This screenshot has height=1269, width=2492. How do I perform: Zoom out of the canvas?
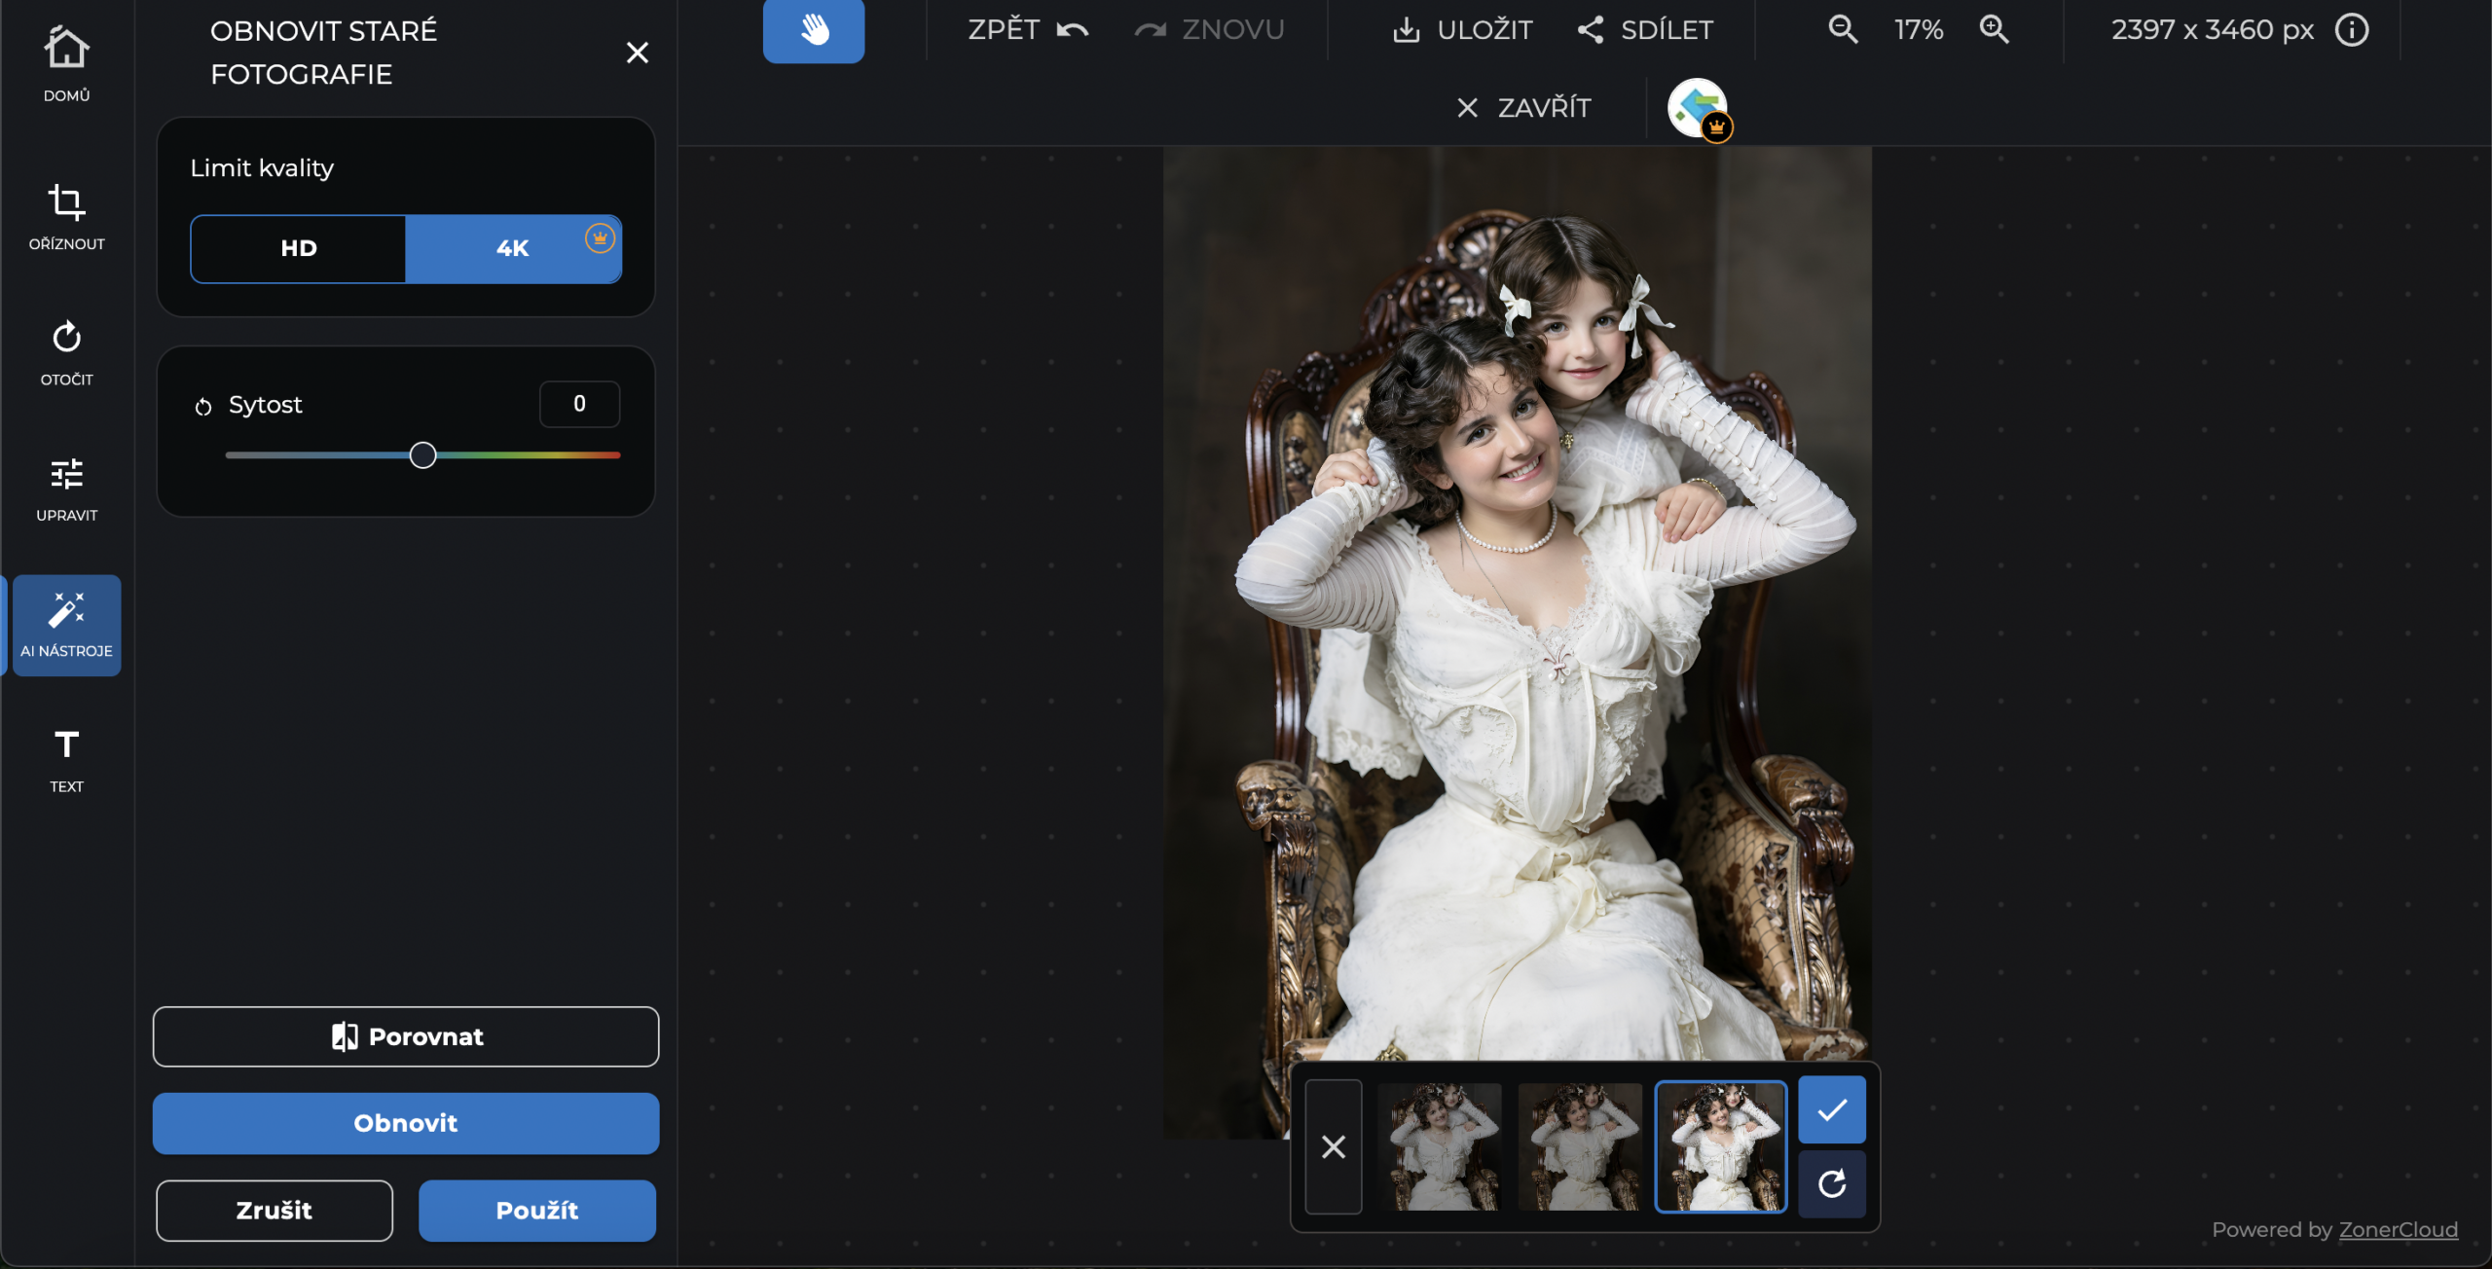(x=1843, y=30)
